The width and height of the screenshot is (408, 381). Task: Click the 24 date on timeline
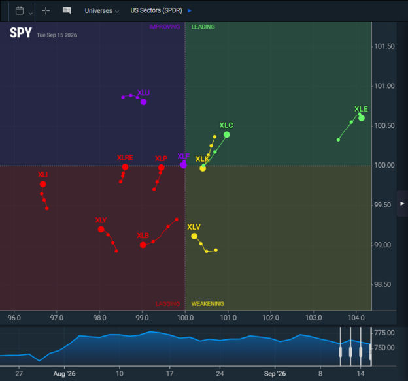(220, 374)
